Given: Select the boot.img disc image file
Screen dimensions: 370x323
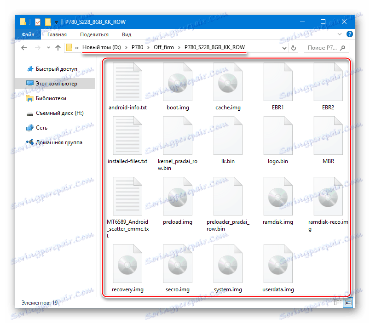Looking at the screenshot, I should tap(178, 82).
